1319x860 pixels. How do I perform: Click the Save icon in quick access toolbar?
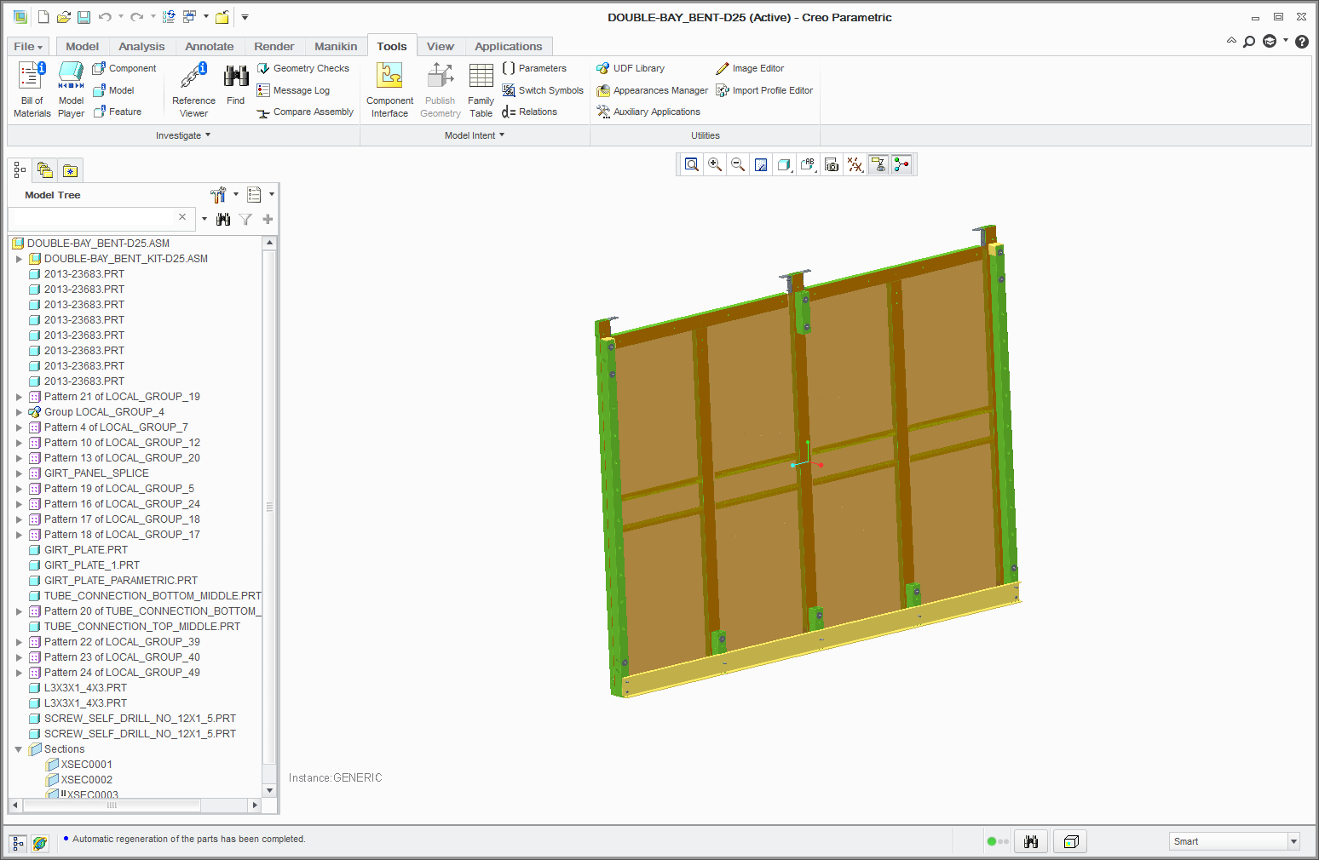[x=84, y=17]
